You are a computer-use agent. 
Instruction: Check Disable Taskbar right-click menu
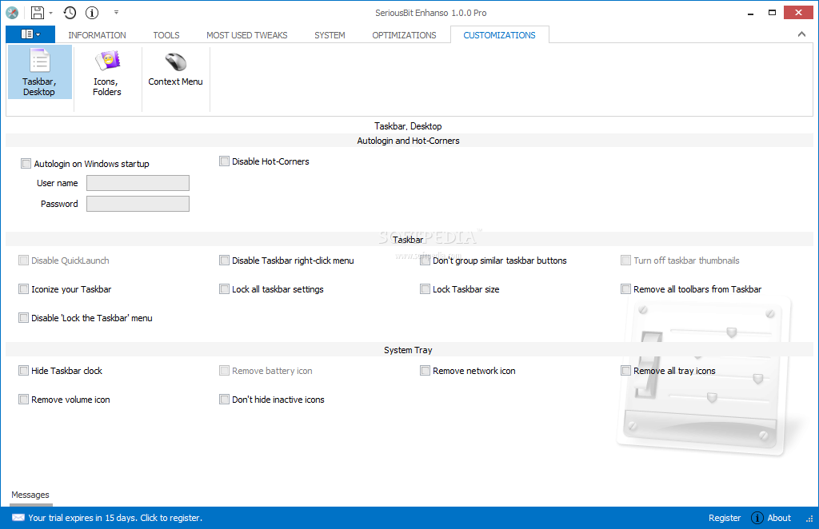coord(224,261)
